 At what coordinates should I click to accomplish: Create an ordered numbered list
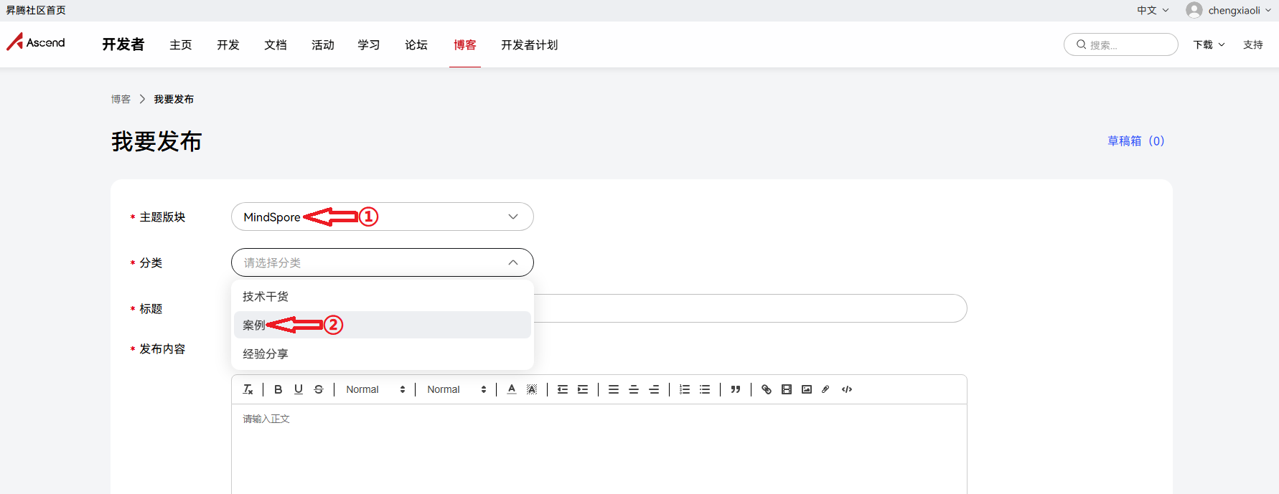(685, 389)
